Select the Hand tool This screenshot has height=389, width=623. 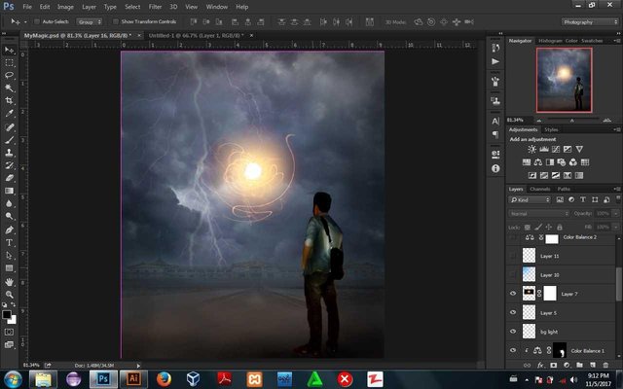coord(10,280)
